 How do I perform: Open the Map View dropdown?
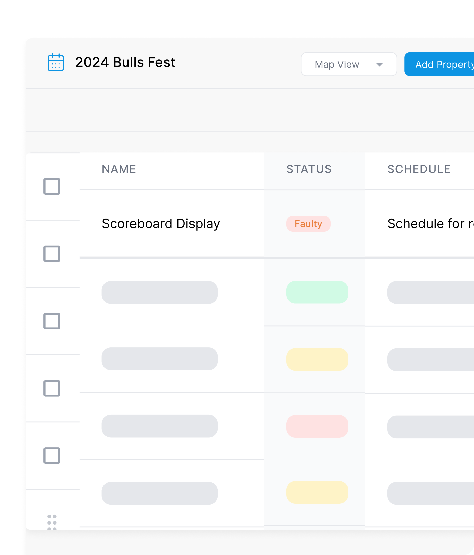pos(349,64)
